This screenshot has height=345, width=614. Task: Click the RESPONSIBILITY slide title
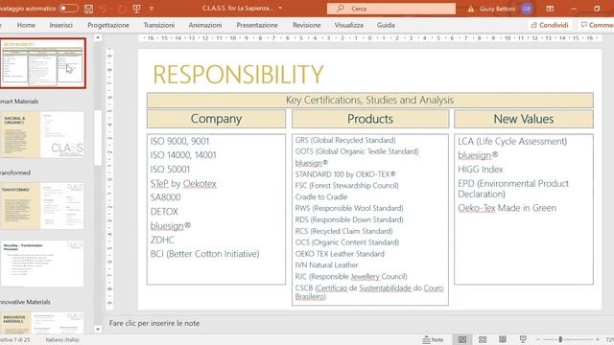pos(238,75)
